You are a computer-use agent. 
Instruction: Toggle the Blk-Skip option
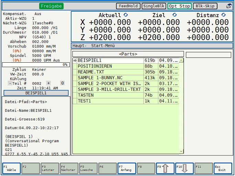coord(205,6)
